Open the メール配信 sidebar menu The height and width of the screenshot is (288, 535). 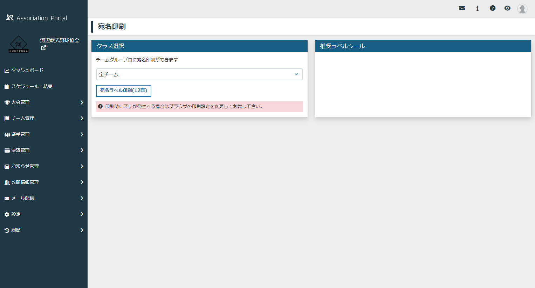[44, 198]
